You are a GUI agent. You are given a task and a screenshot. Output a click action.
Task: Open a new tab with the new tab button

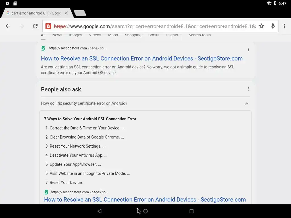click(x=80, y=13)
